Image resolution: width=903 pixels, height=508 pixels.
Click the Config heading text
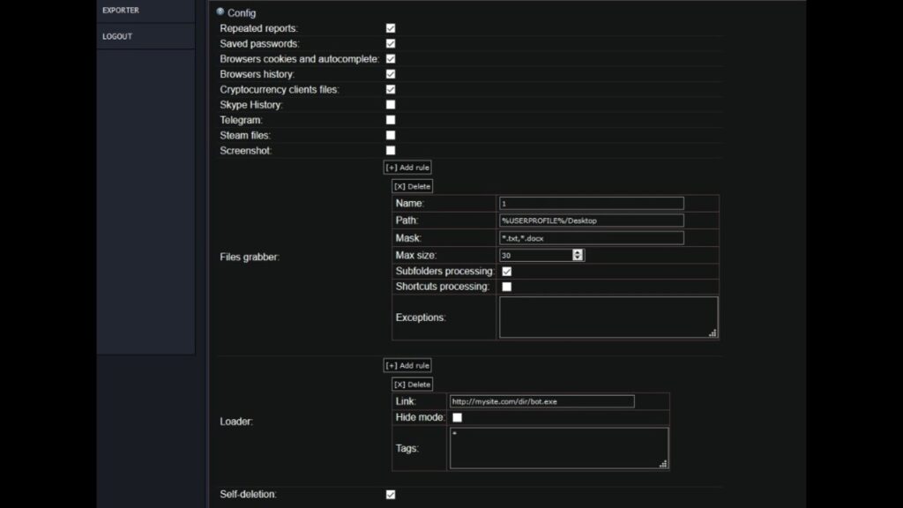[242, 12]
